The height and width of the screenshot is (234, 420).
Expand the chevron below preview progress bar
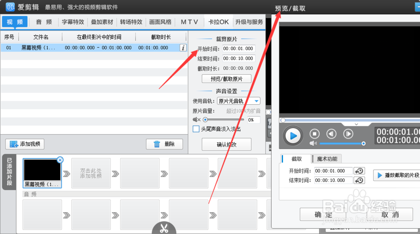coord(356,124)
